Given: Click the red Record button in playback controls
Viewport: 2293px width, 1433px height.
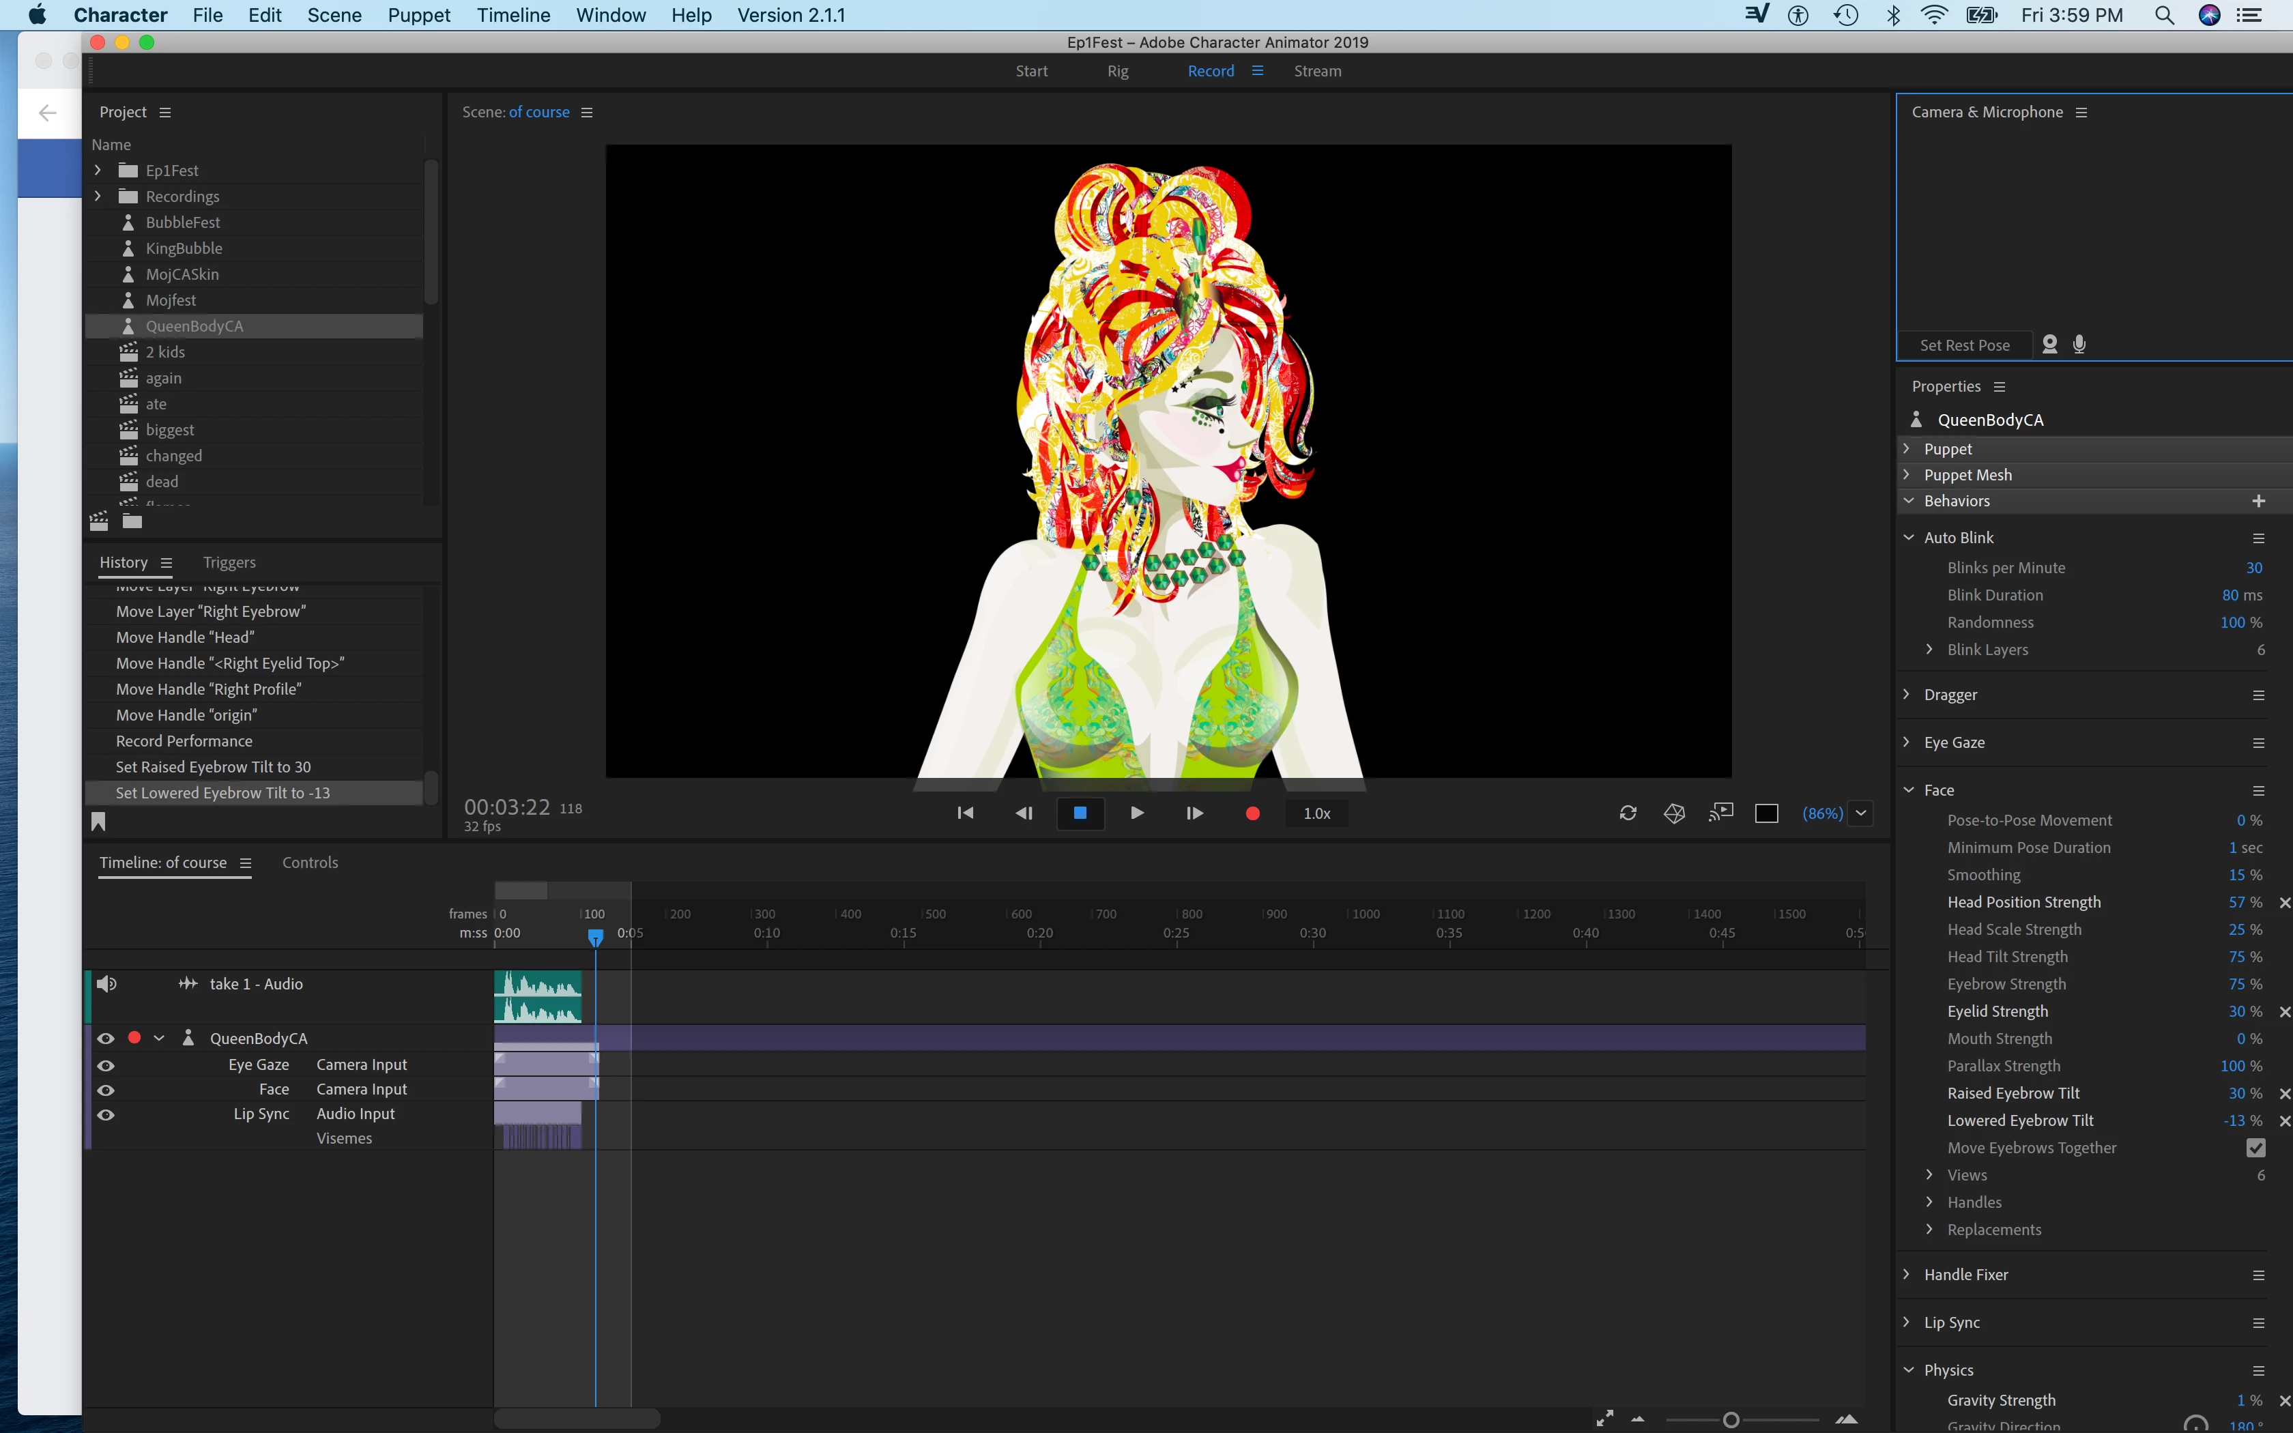Looking at the screenshot, I should click(x=1252, y=813).
